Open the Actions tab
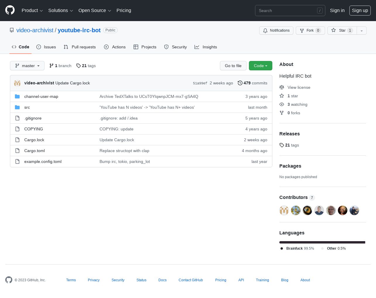This screenshot has height=298, width=376. click(x=115, y=47)
